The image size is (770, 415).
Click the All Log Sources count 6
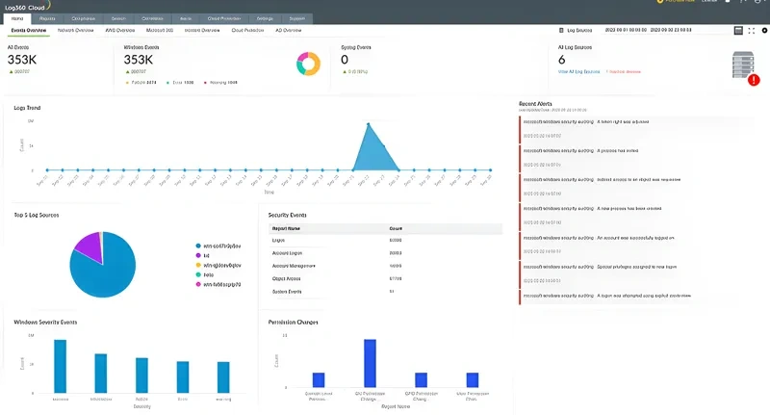tap(562, 60)
